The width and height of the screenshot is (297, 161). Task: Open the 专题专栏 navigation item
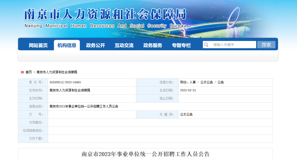coord(181,45)
